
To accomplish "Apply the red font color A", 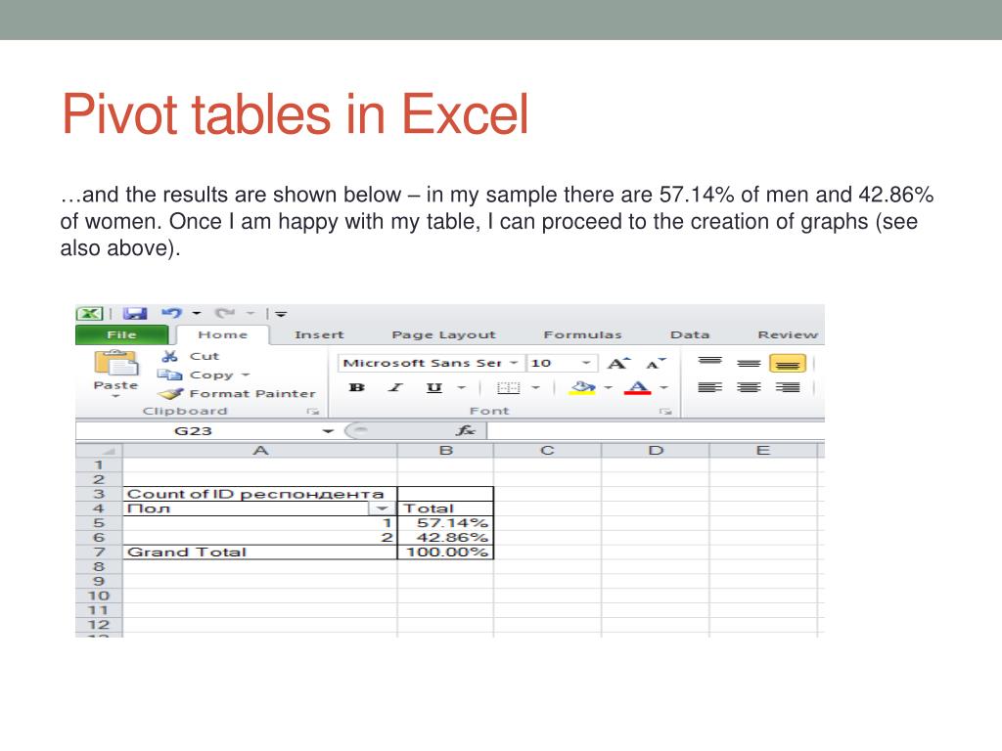I will pyautogui.click(x=637, y=387).
